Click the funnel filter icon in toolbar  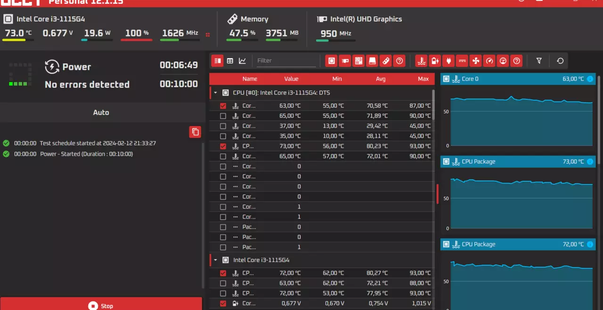[539, 61]
